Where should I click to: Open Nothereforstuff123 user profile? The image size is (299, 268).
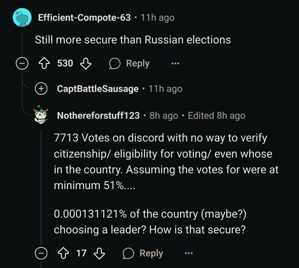pos(98,115)
